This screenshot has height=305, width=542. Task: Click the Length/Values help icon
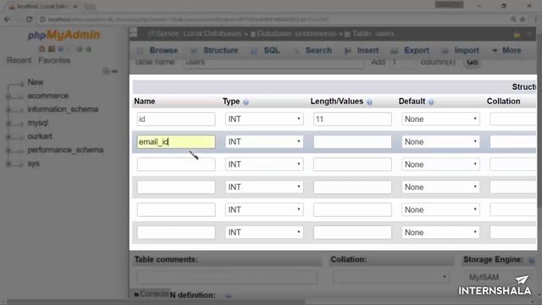[x=369, y=102]
